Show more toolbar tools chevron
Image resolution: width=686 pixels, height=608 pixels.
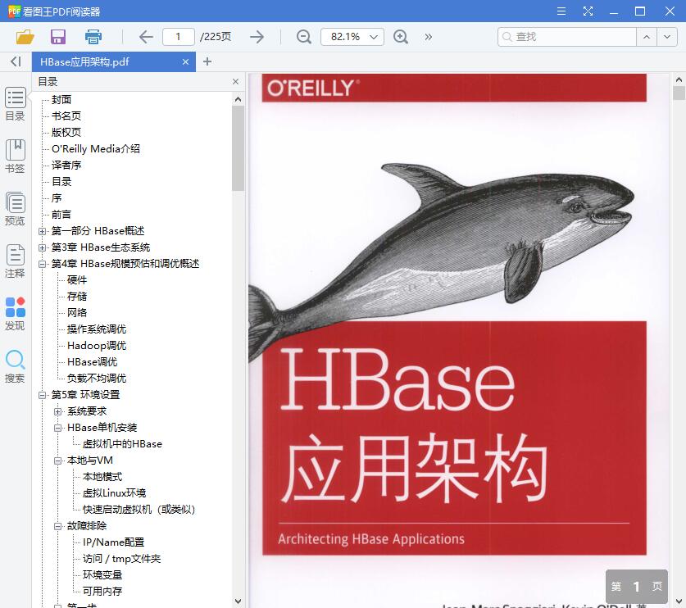point(429,37)
